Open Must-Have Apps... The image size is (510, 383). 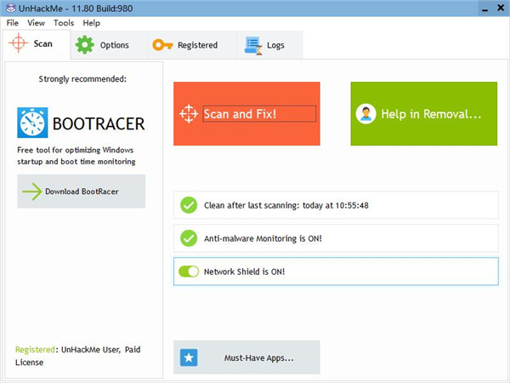(246, 357)
